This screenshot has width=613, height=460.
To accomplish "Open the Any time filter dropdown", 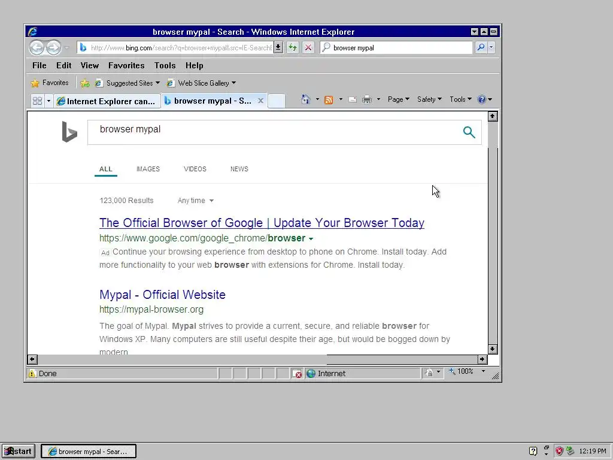I will [x=196, y=201].
